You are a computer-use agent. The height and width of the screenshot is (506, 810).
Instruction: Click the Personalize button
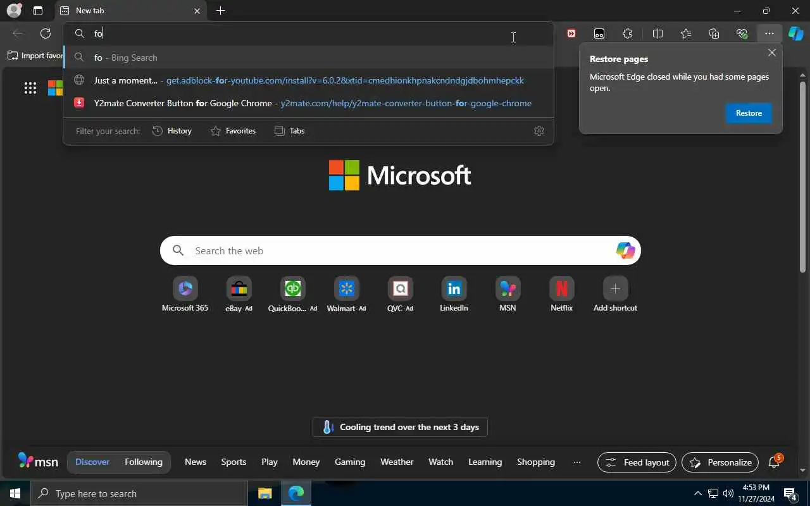pyautogui.click(x=720, y=462)
